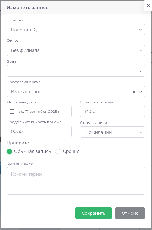Click the Статус записи label
This screenshot has height=230, width=152.
[93, 123]
